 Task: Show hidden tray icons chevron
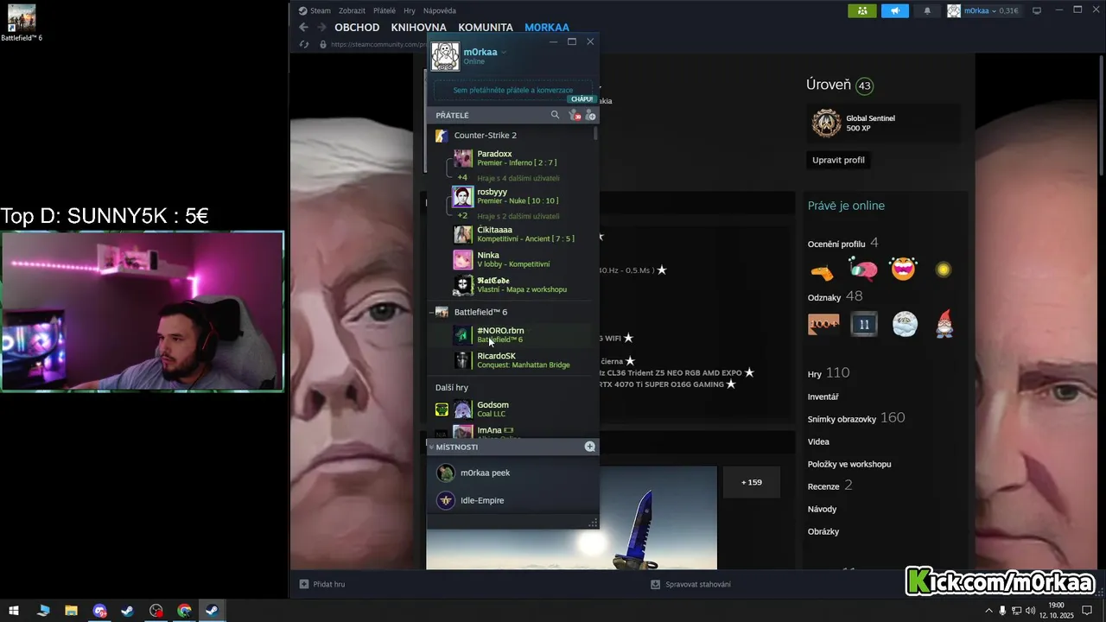point(988,611)
